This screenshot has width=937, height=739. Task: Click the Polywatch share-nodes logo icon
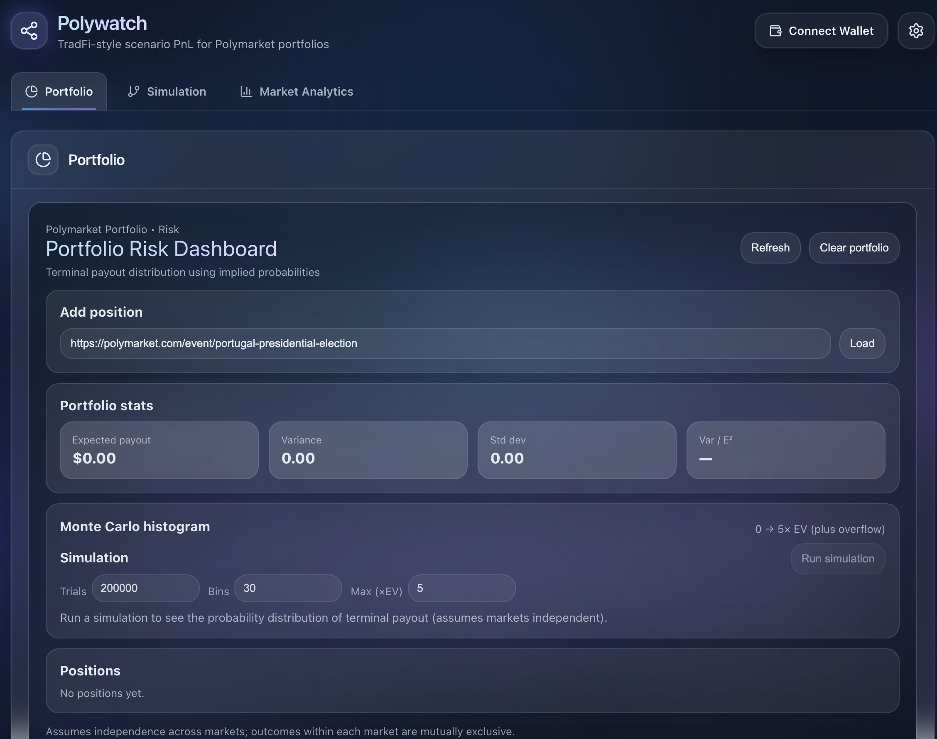click(x=29, y=31)
